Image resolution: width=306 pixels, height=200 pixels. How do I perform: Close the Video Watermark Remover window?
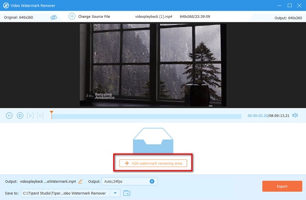tap(299, 6)
